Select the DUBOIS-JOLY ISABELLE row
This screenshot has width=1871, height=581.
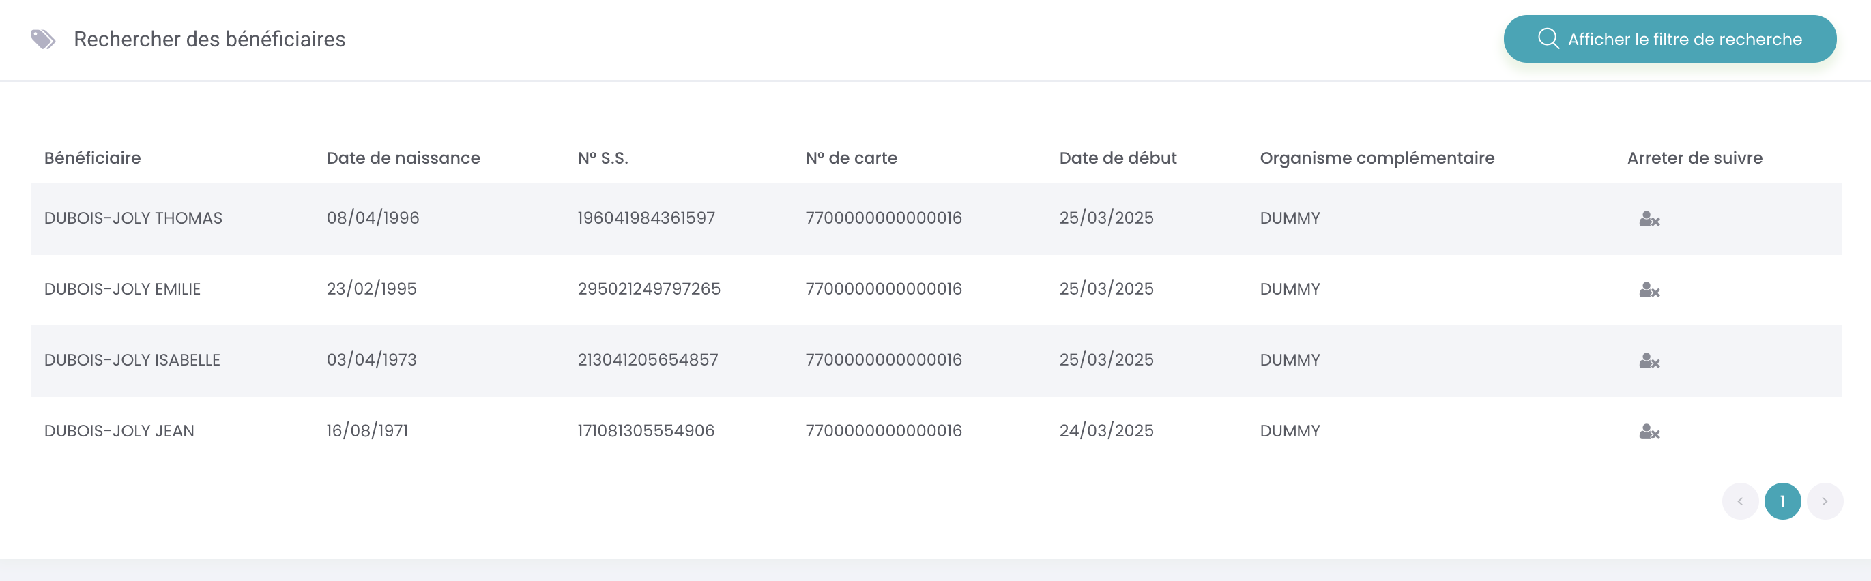pyautogui.click(x=936, y=360)
